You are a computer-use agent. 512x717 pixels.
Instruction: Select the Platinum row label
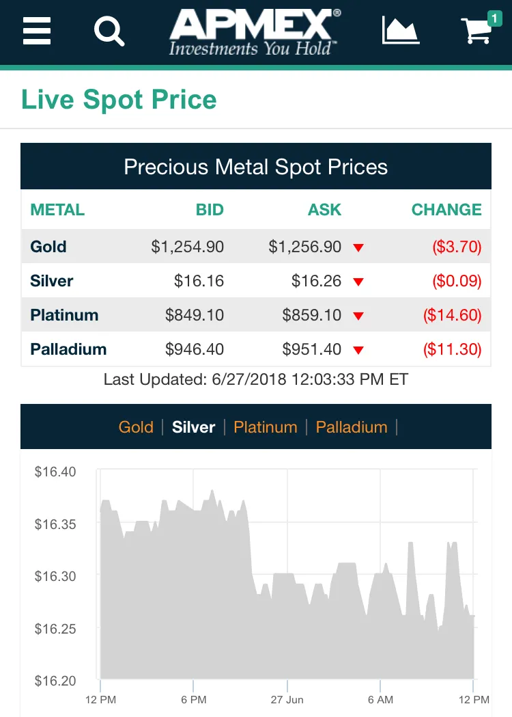pyautogui.click(x=64, y=315)
